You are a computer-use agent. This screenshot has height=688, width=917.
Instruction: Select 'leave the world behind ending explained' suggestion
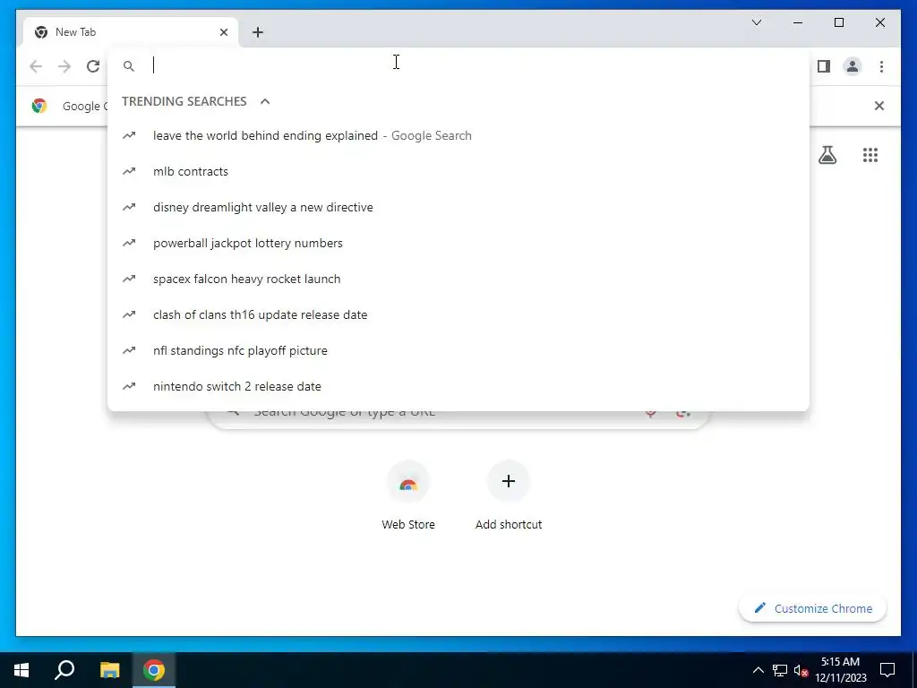tap(458, 136)
